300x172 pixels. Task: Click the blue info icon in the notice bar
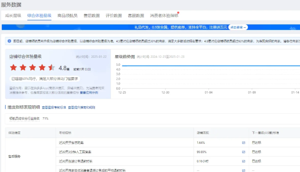[9, 41]
